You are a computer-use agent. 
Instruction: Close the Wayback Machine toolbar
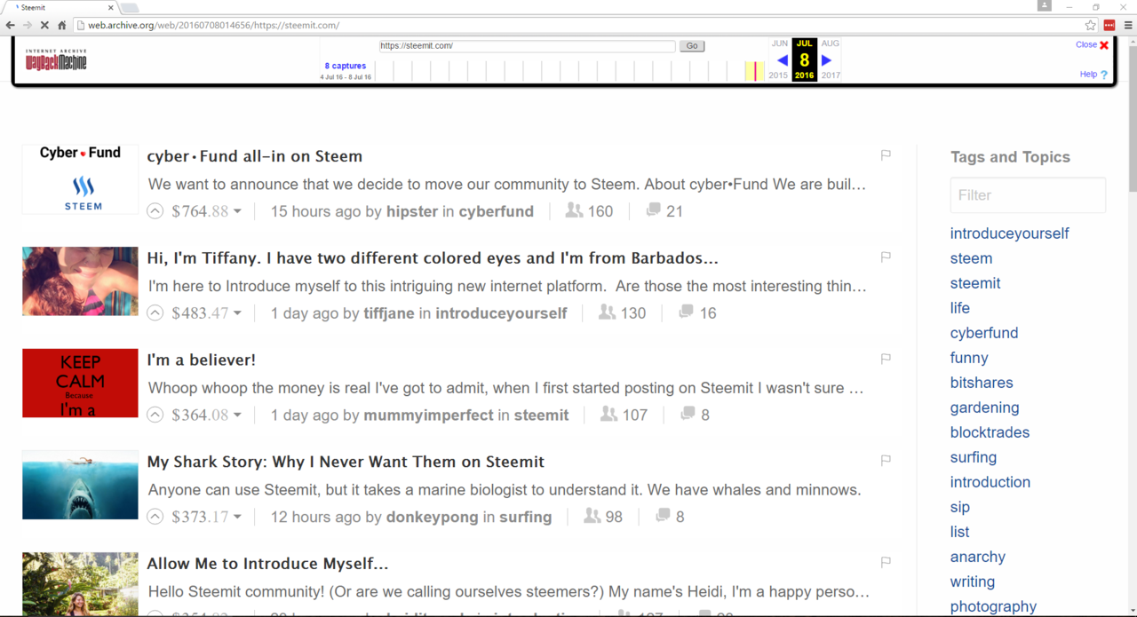[1092, 44]
